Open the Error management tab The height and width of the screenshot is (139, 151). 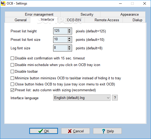[x=33, y=14]
